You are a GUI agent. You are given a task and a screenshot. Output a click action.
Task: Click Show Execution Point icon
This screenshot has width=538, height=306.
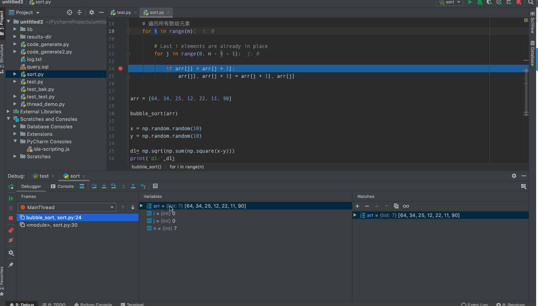[x=82, y=186]
